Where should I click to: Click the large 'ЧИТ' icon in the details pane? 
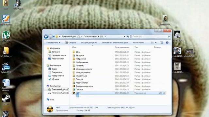[x=50, y=109]
